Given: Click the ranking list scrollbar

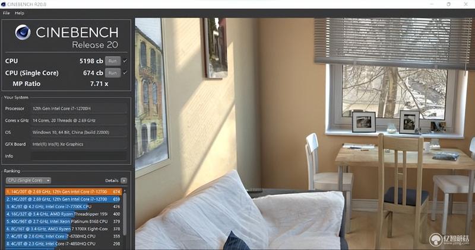Looking at the screenshot, I should point(125,213).
